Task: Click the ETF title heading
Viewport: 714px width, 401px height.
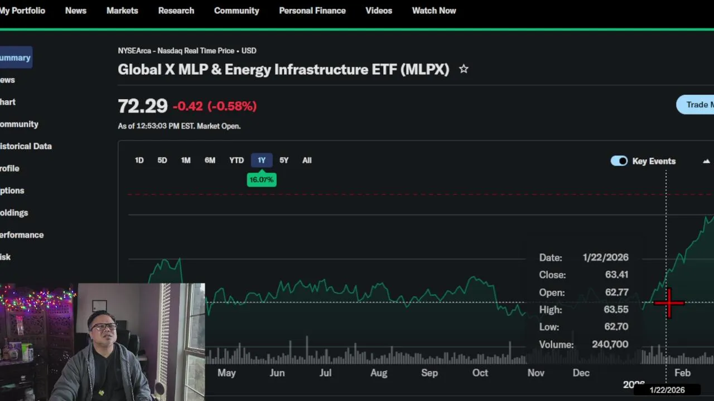Action: [283, 70]
